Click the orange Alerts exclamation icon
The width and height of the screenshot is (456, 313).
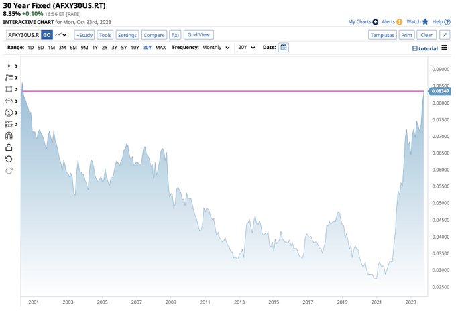[x=399, y=22]
